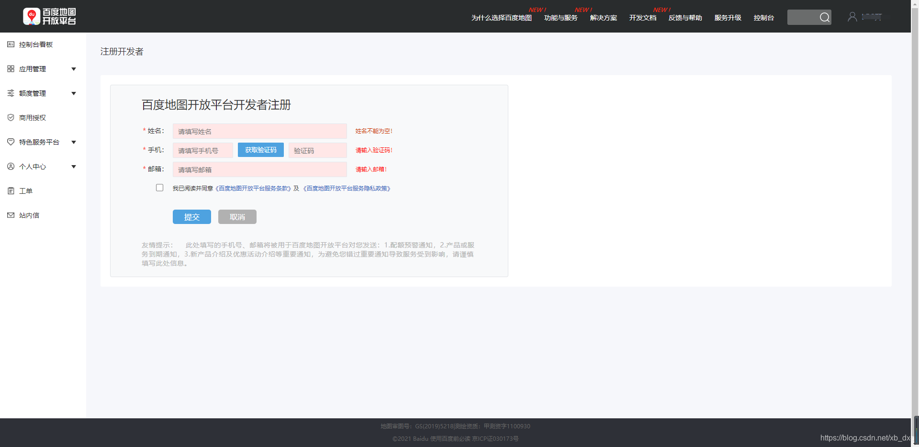Screen dimensions: 919x447
Task: Expand the 个人中心 submenu arrow
Action: click(74, 167)
